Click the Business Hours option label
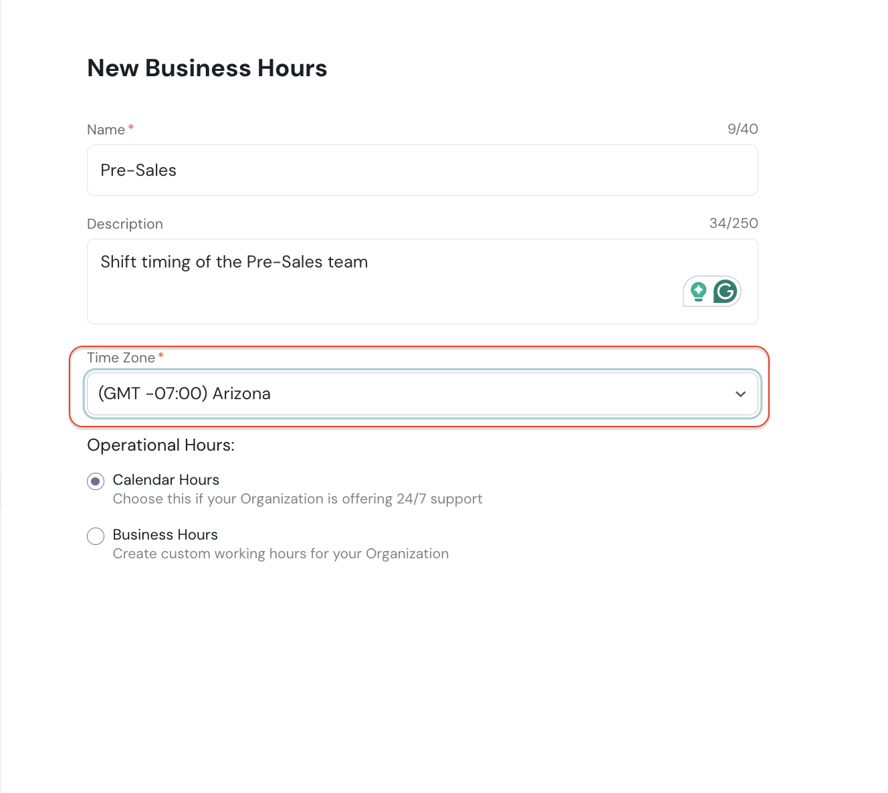Screen dimensions: 888x793 (x=165, y=535)
